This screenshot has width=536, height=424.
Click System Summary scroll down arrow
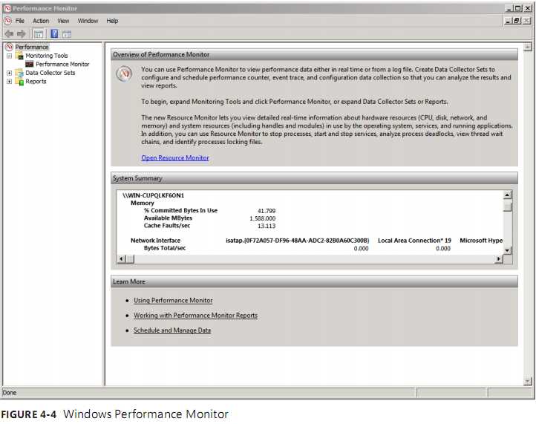pos(507,250)
